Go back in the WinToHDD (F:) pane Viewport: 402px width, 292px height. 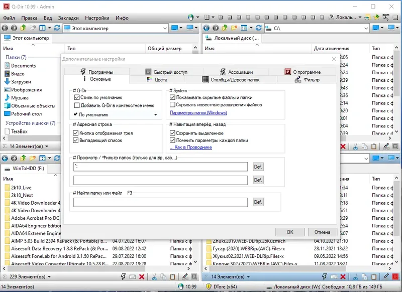click(5, 158)
